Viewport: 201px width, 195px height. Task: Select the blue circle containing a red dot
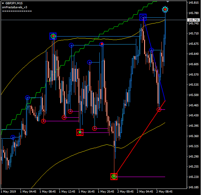(102, 44)
